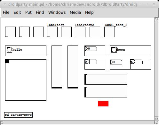This screenshot has height=125, width=159.
Task: Click the red color canvas rectangle
Action: tap(103, 104)
